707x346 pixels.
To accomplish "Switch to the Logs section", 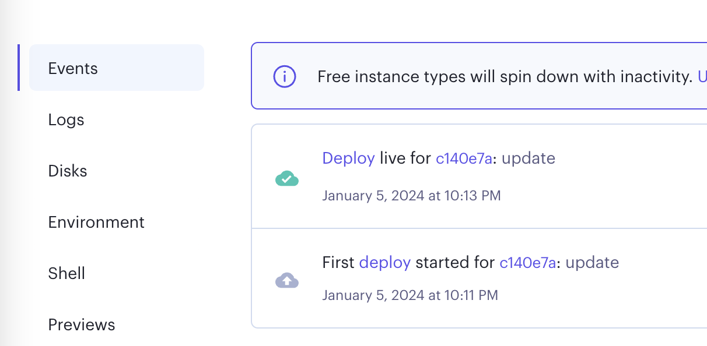I will (66, 120).
